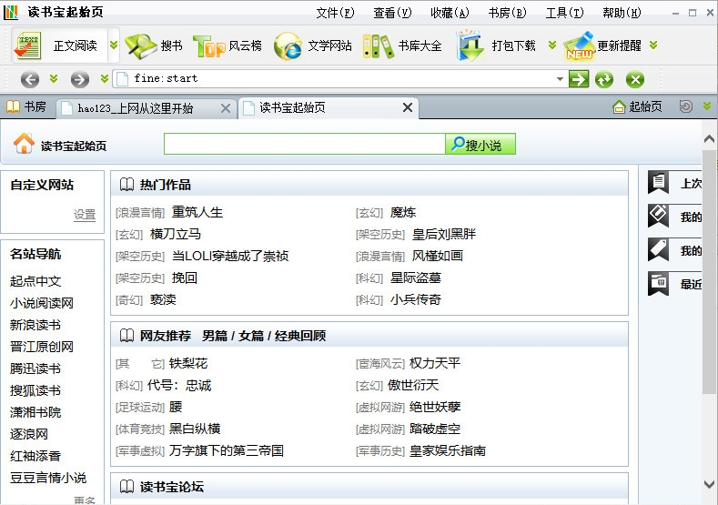Select the 经典回顾 recommendation tab
718x505 pixels.
tap(300, 336)
